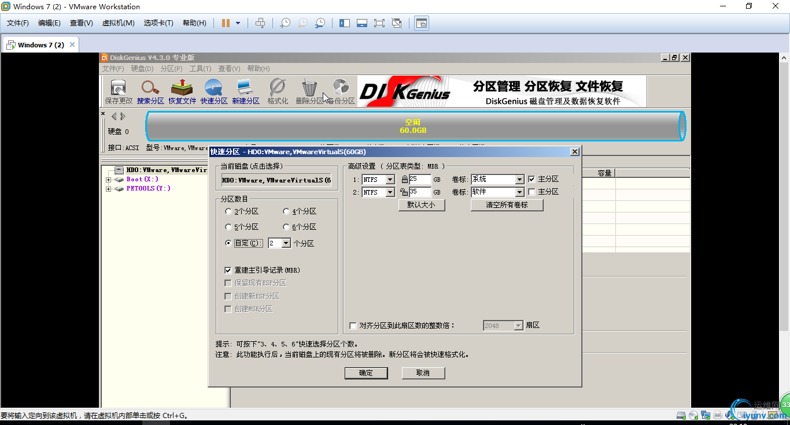
Task: Open the custom partition count dropdown showing 2
Action: [286, 244]
